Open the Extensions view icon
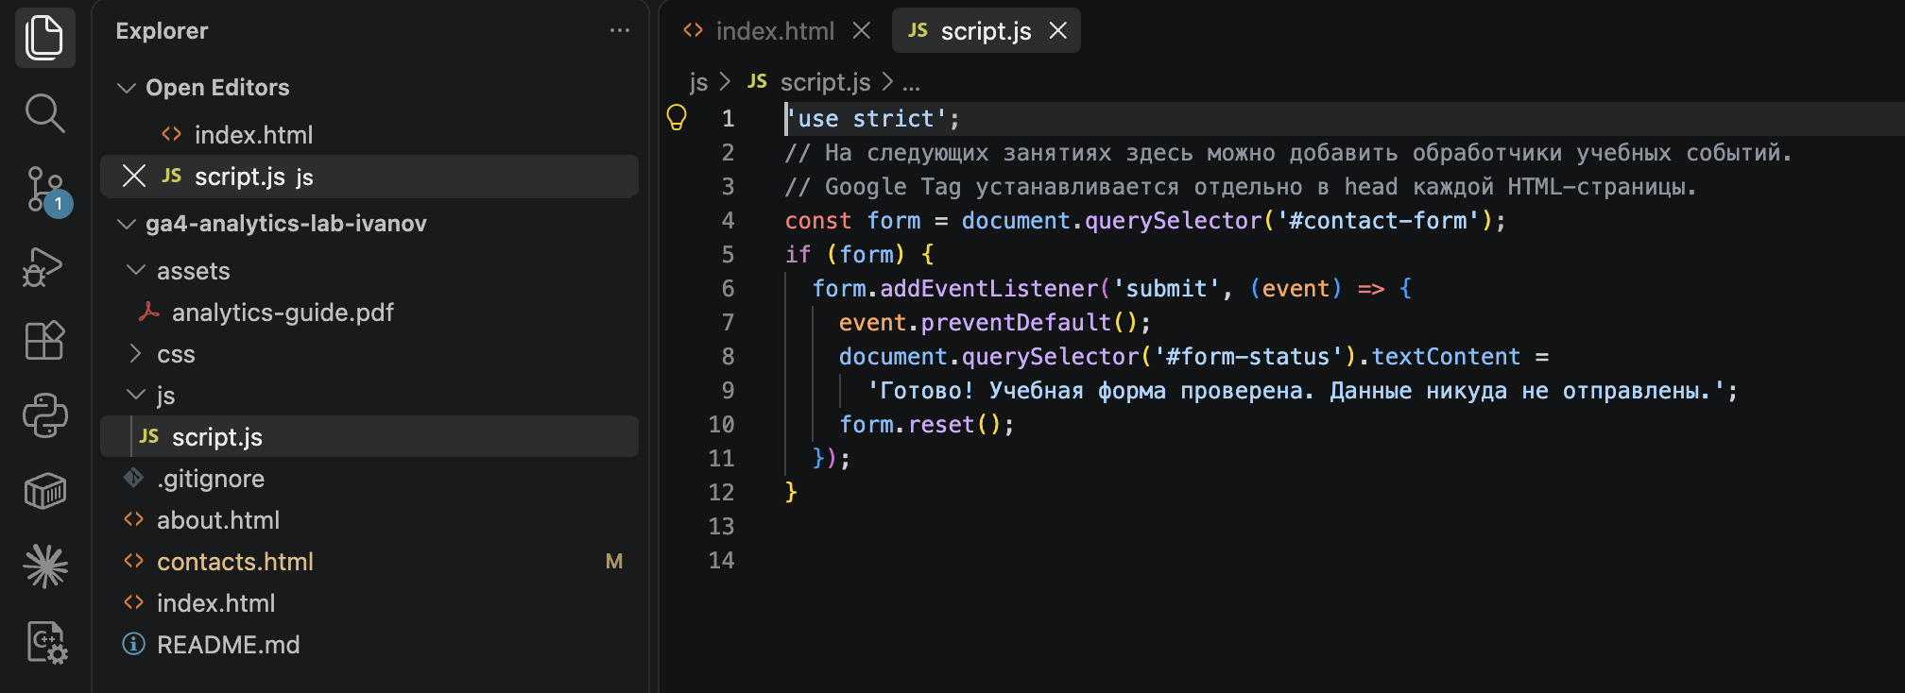1905x693 pixels. 44,340
